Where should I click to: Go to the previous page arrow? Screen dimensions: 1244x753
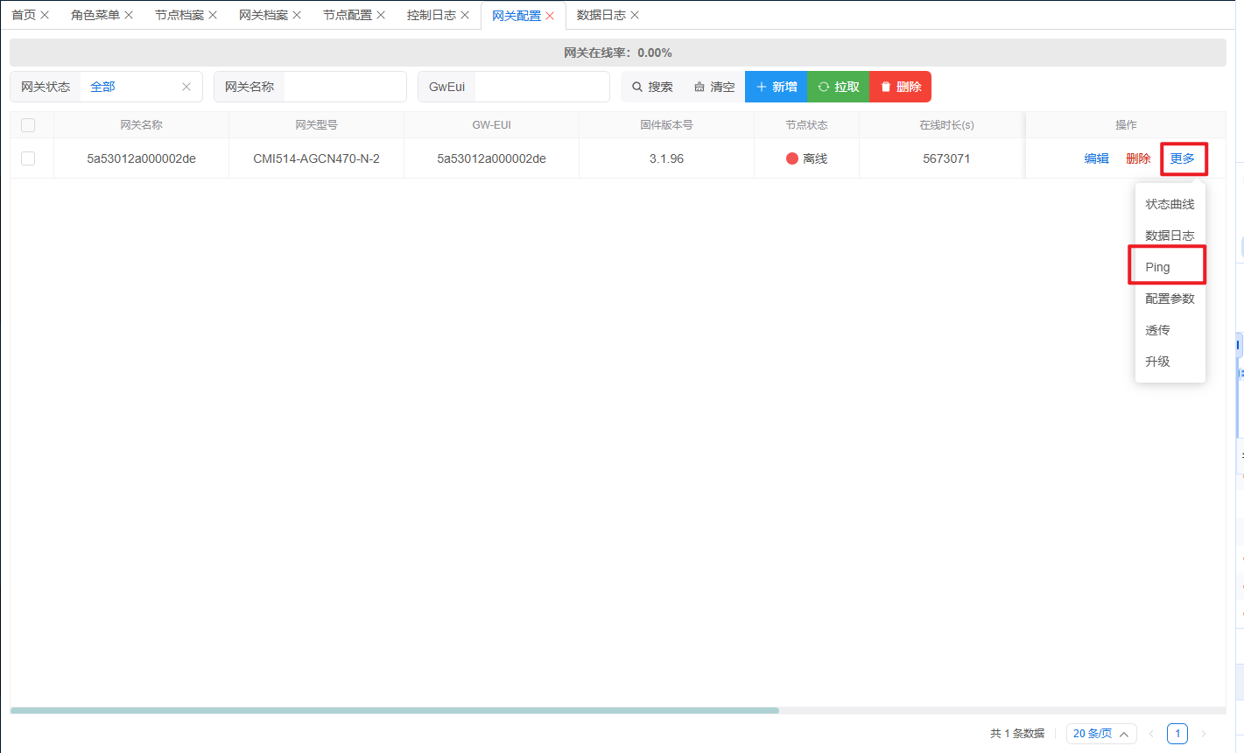[1151, 734]
